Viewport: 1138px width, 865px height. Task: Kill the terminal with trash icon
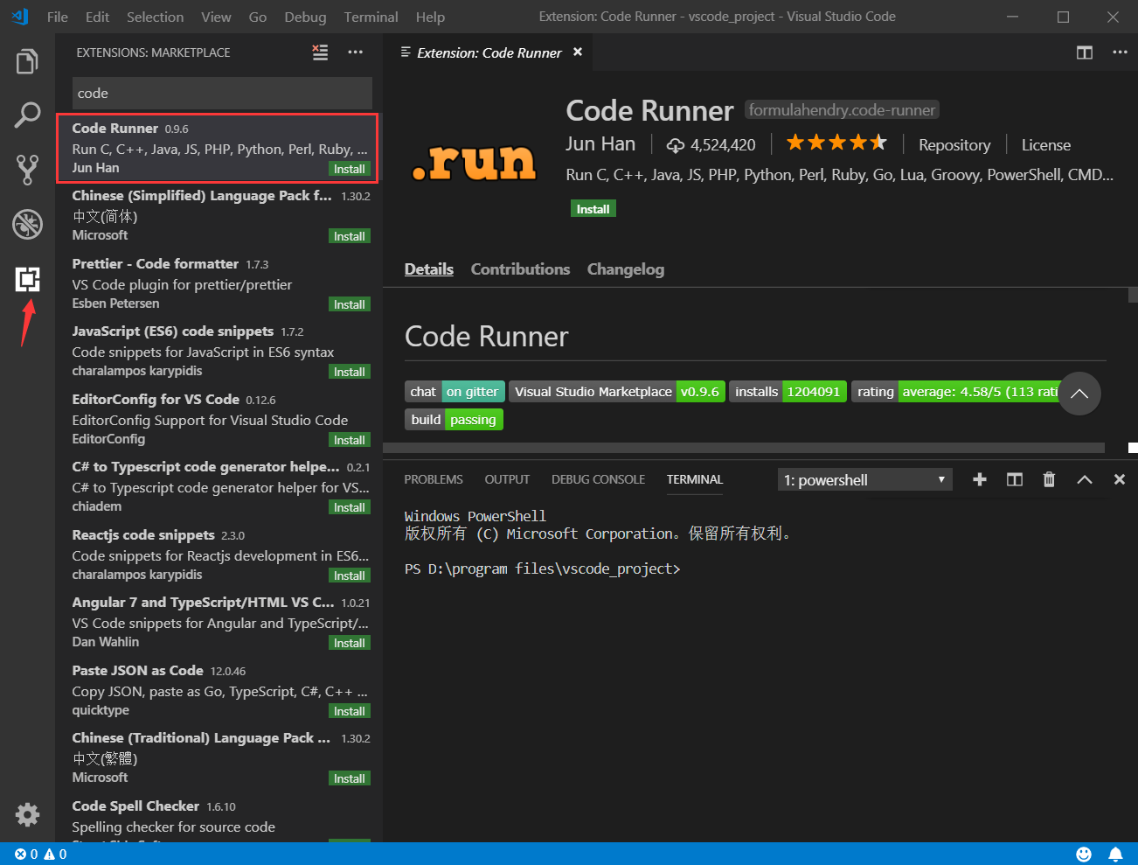point(1049,479)
